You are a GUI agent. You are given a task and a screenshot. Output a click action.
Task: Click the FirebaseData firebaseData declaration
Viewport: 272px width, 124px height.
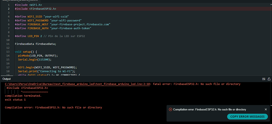(35, 44)
